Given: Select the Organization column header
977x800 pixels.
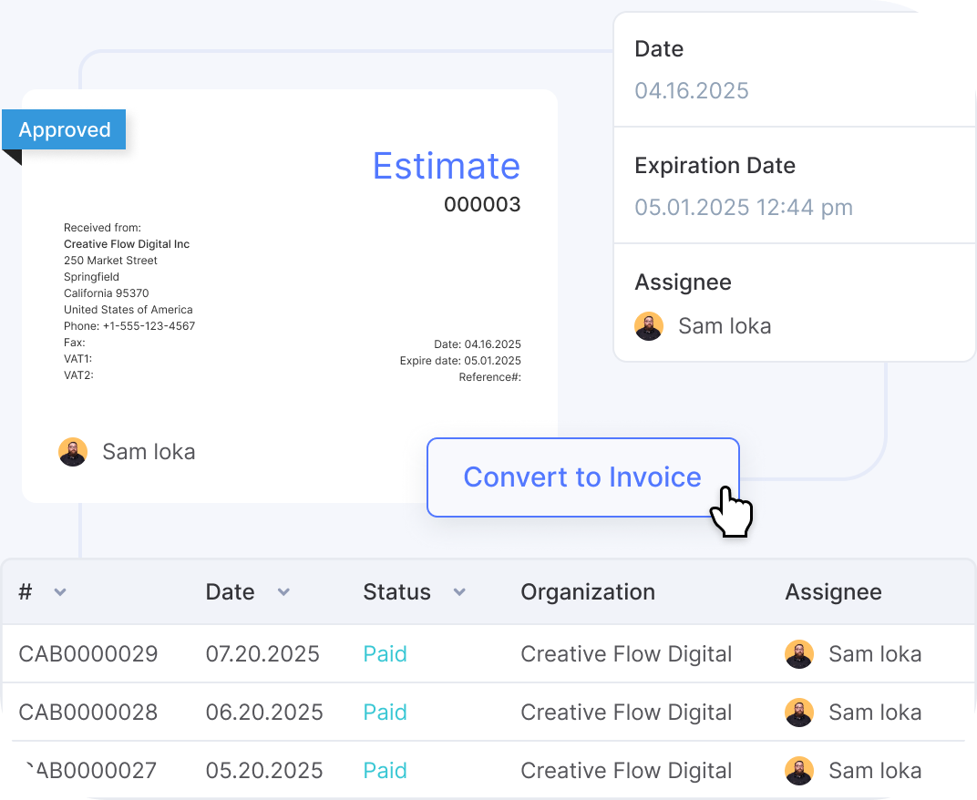Looking at the screenshot, I should 588,592.
